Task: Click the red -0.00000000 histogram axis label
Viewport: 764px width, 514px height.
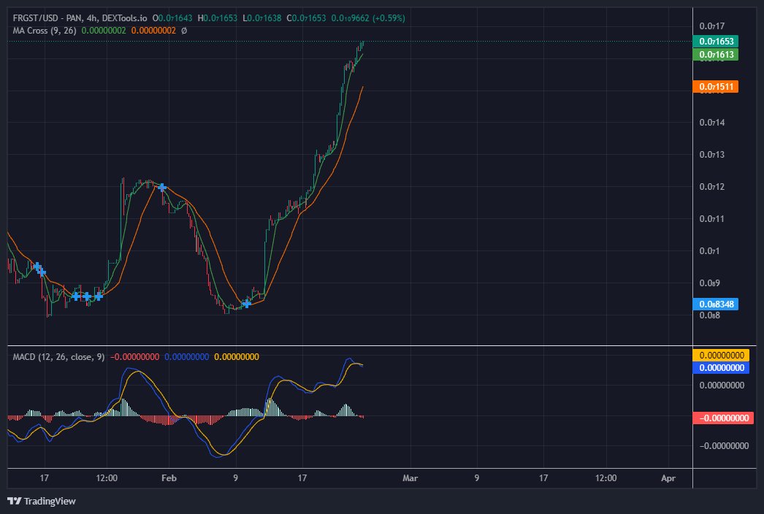Action: click(x=723, y=418)
